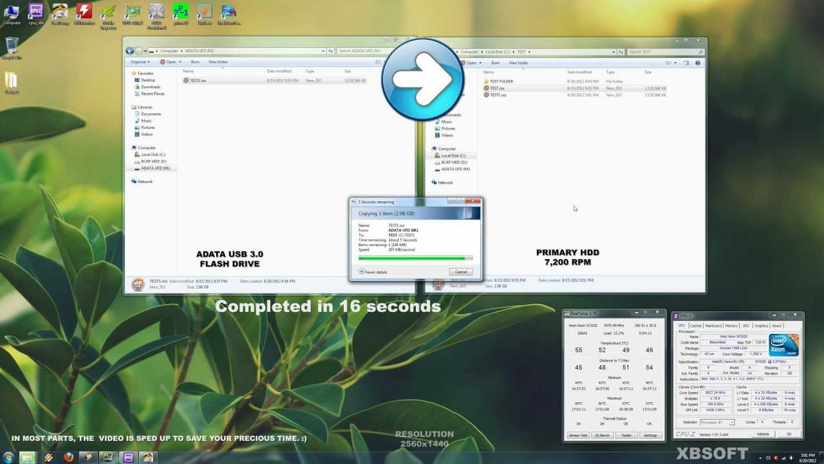Switch to SPD tab in CPU-Z

[746, 325]
